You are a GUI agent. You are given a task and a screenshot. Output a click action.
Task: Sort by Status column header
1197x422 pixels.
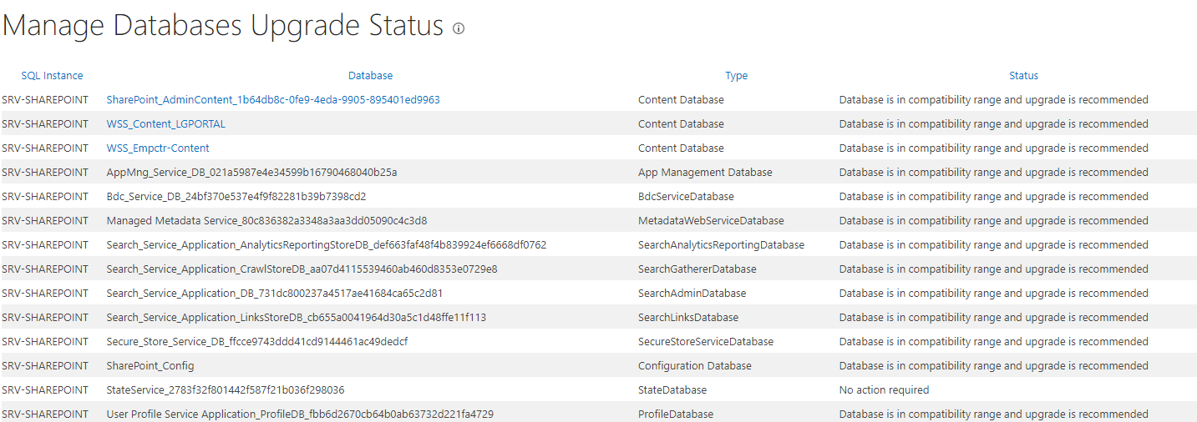point(1023,76)
